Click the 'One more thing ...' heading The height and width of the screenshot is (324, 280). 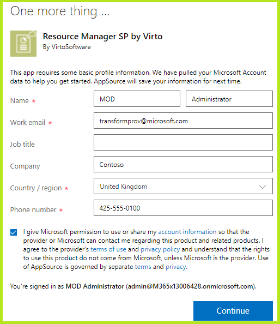(x=59, y=11)
